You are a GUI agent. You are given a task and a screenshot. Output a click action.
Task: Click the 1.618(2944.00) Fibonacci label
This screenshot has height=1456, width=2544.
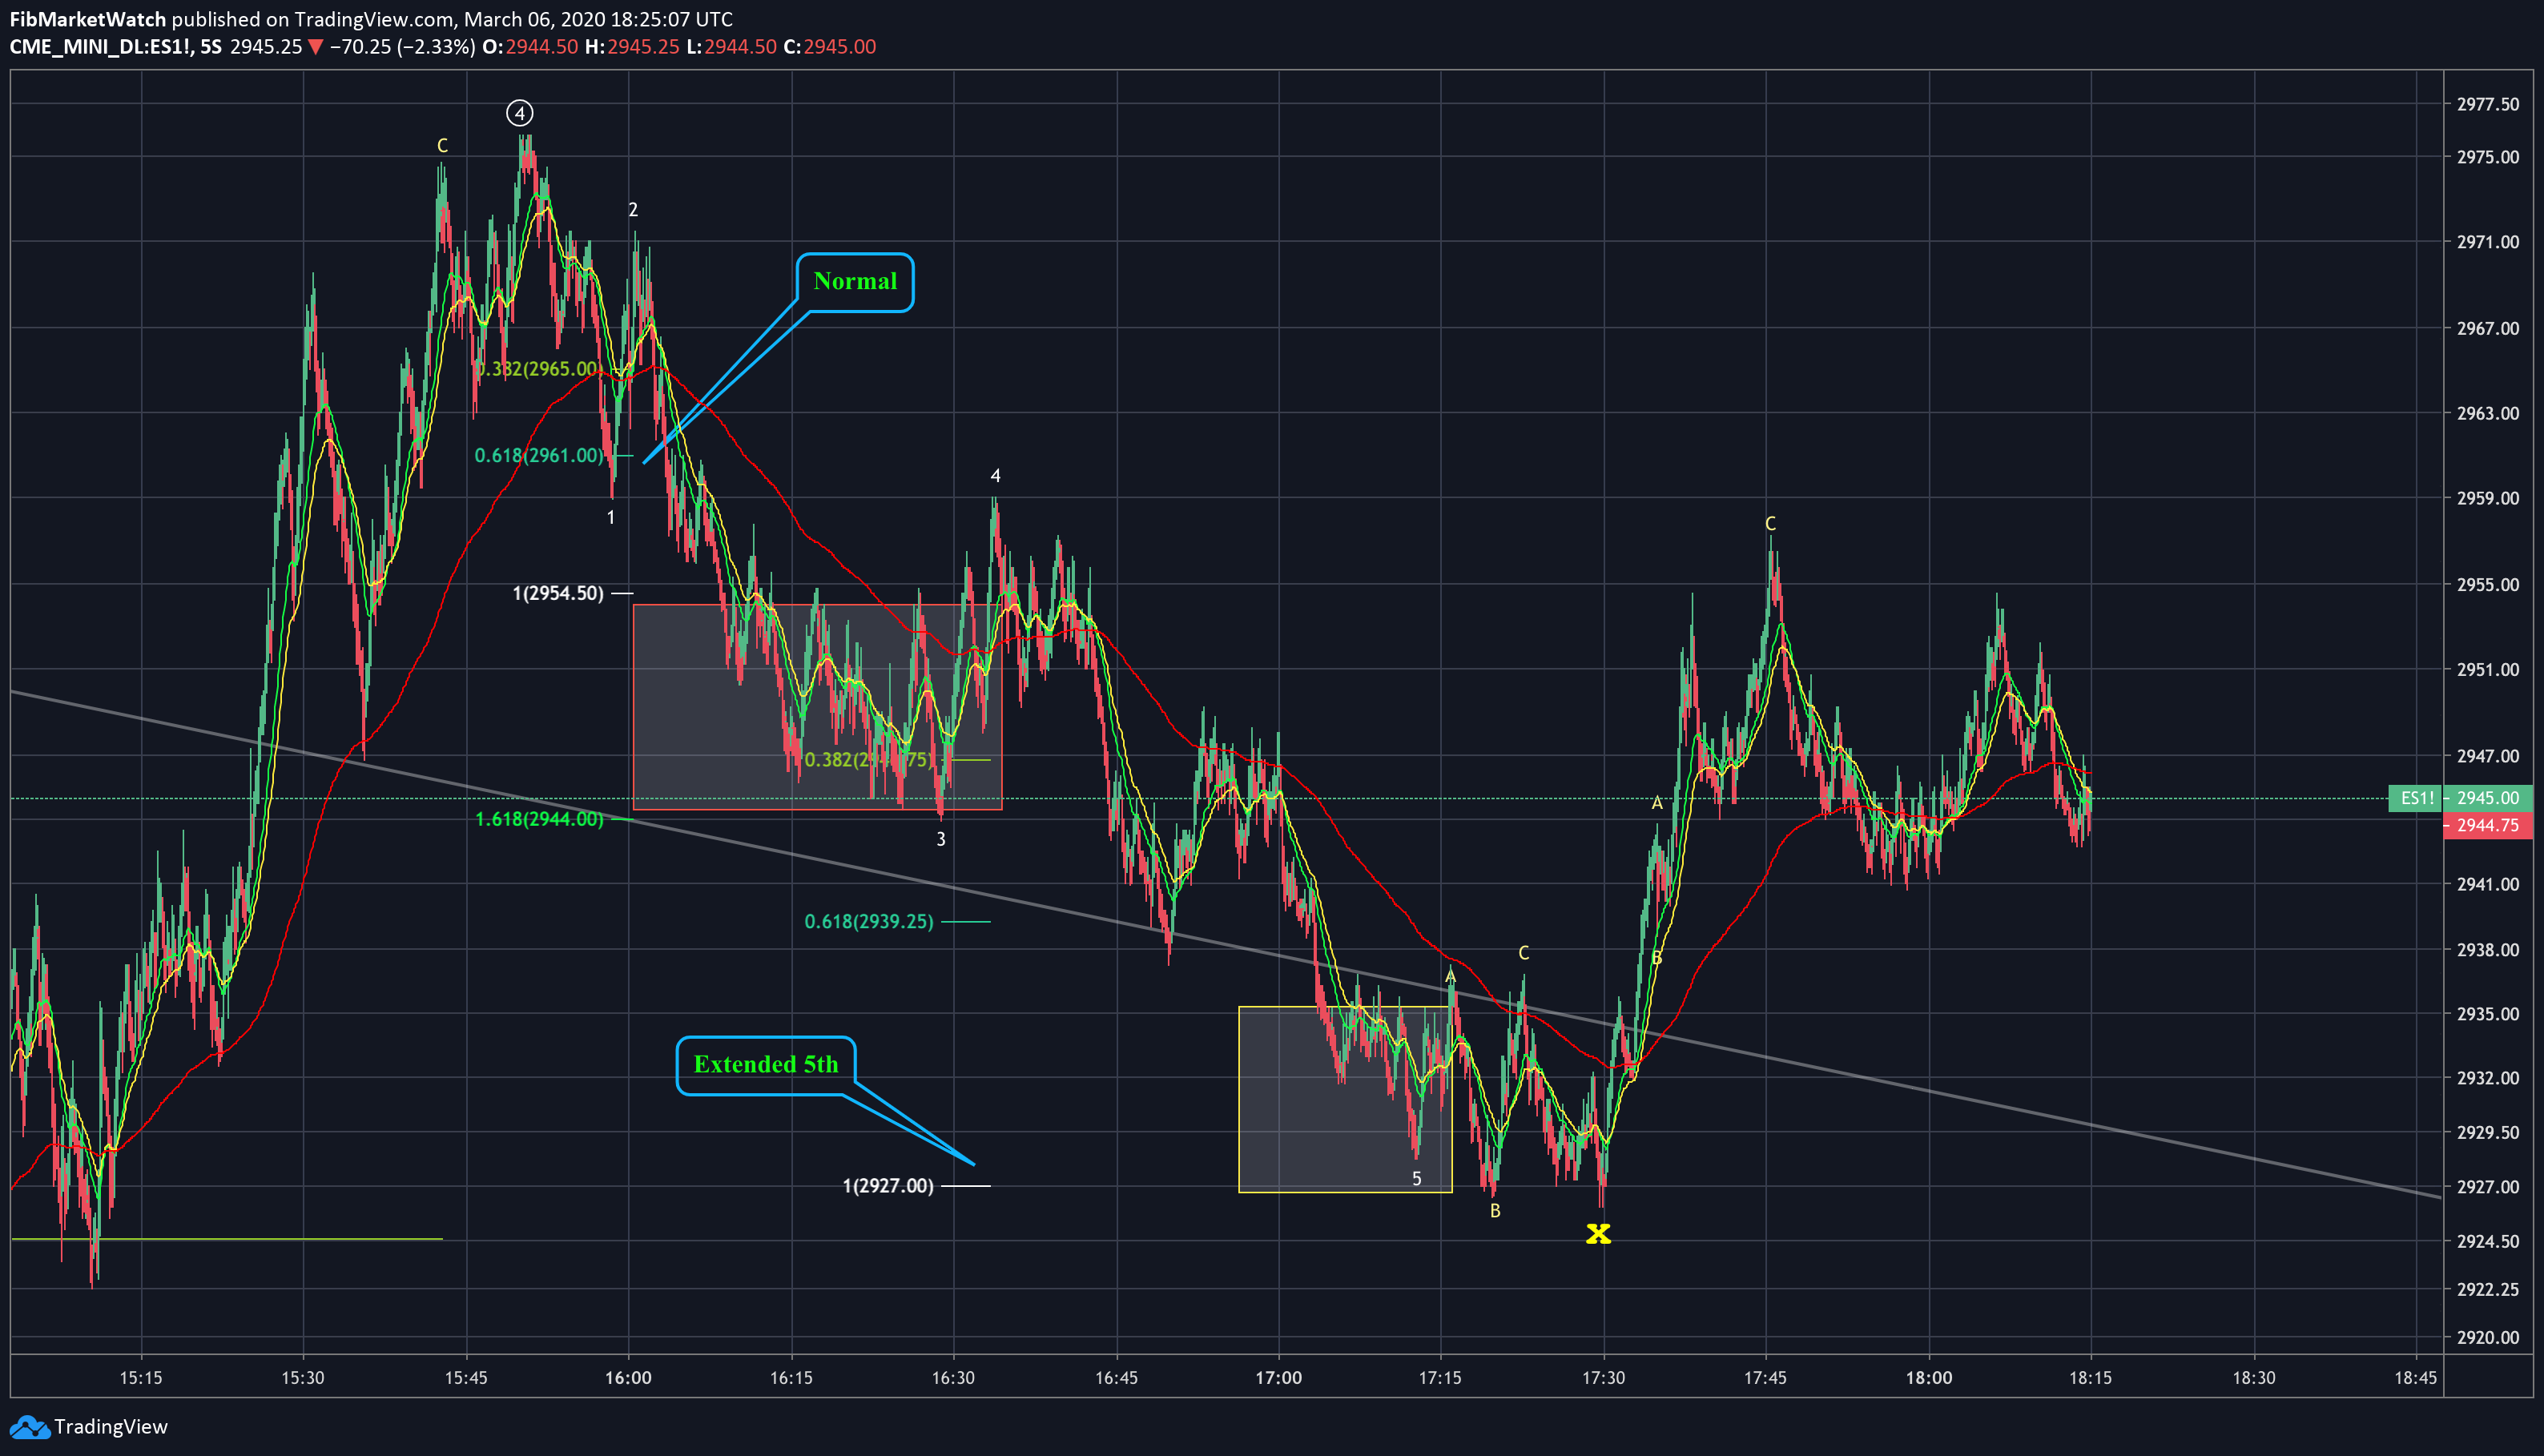coord(539,820)
